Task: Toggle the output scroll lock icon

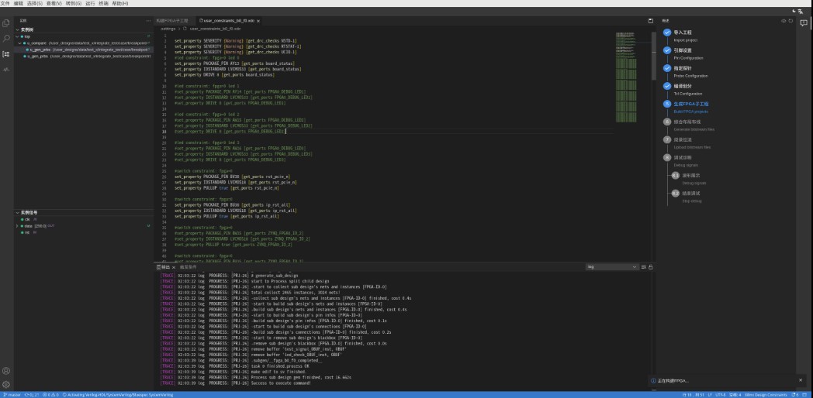Action: pyautogui.click(x=651, y=267)
